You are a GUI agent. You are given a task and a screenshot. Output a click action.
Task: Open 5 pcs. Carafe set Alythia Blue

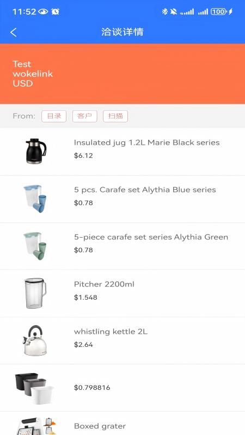[122, 199]
